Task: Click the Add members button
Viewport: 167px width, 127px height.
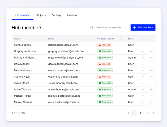Action: click(x=143, y=27)
